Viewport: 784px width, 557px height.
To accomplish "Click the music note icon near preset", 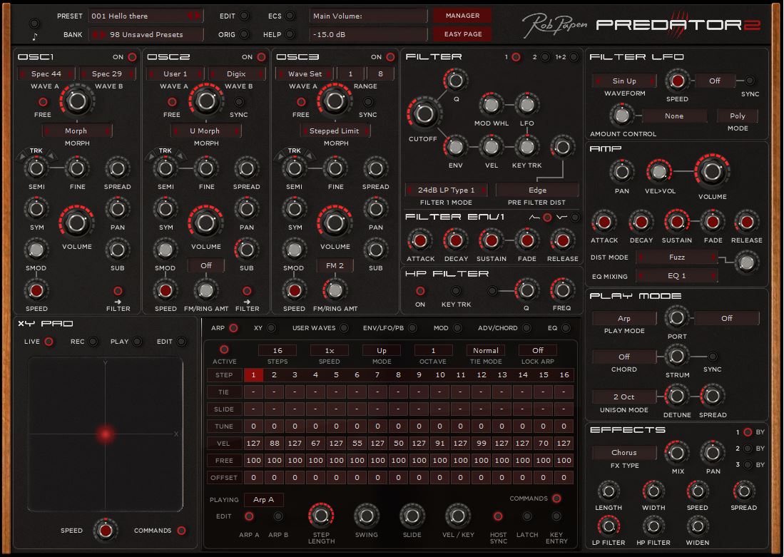I will tap(34, 36).
